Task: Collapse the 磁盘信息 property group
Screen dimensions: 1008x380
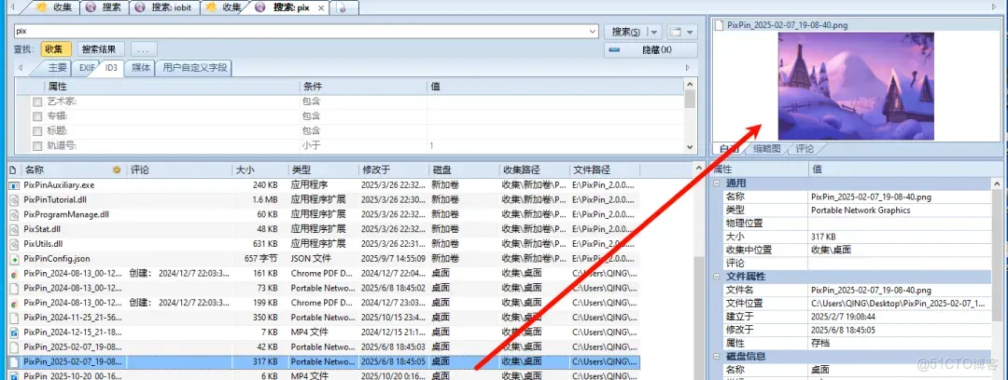Action: (x=718, y=356)
